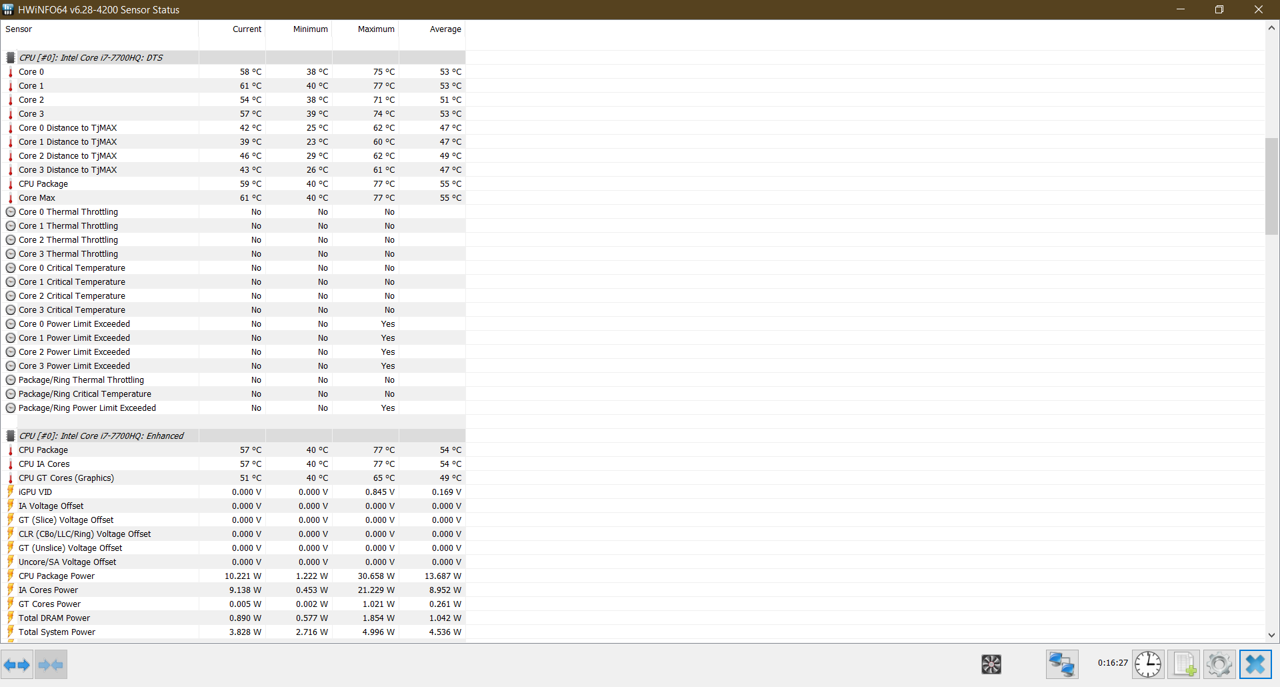The width and height of the screenshot is (1280, 687).
Task: Click the Core Max thermometer icon
Action: (x=11, y=198)
